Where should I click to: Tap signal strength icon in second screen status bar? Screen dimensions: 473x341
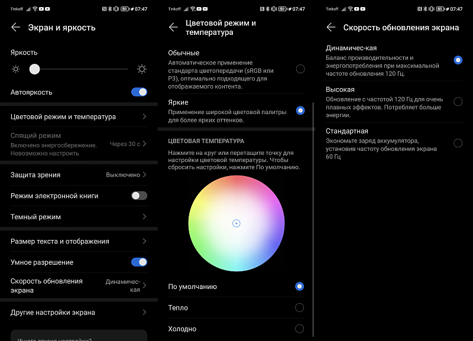pyautogui.click(x=186, y=9)
